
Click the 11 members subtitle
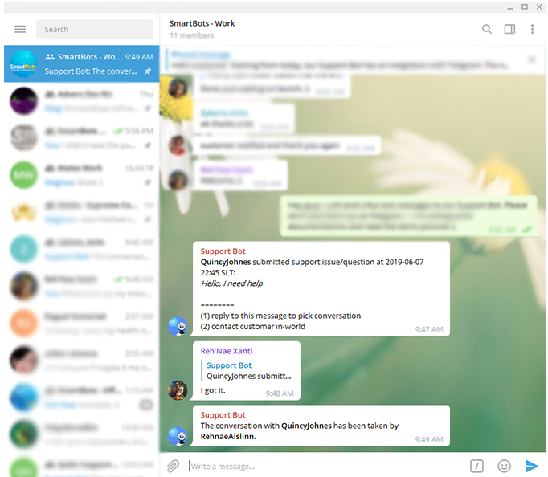191,35
